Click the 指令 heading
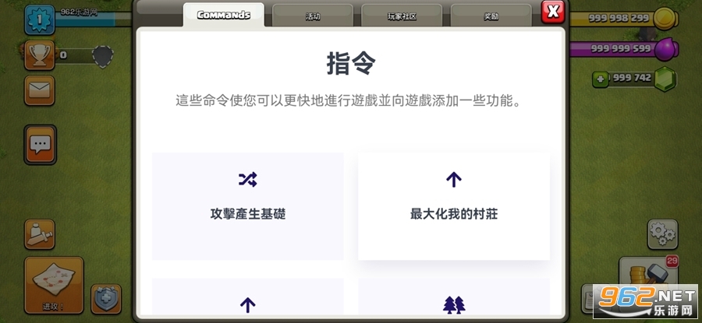702x323 pixels. (x=350, y=64)
